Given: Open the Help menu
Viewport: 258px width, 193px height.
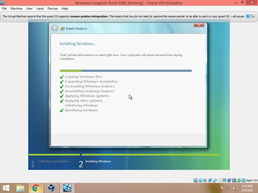Looking at the screenshot, I should tap(65, 9).
